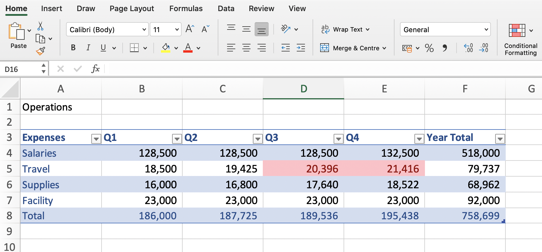Click the Wrap Text button
Viewport: 542px width, 252px height.
coord(346,30)
